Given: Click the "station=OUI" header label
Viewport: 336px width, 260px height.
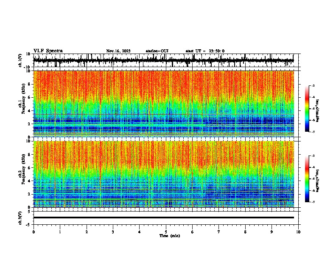Looking at the screenshot, I should click(157, 51).
